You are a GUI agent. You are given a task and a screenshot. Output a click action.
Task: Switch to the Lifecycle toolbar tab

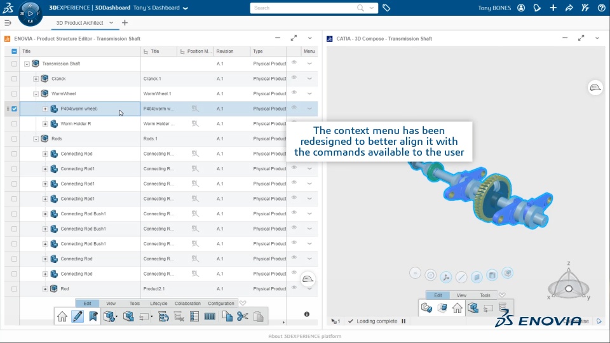click(x=159, y=304)
